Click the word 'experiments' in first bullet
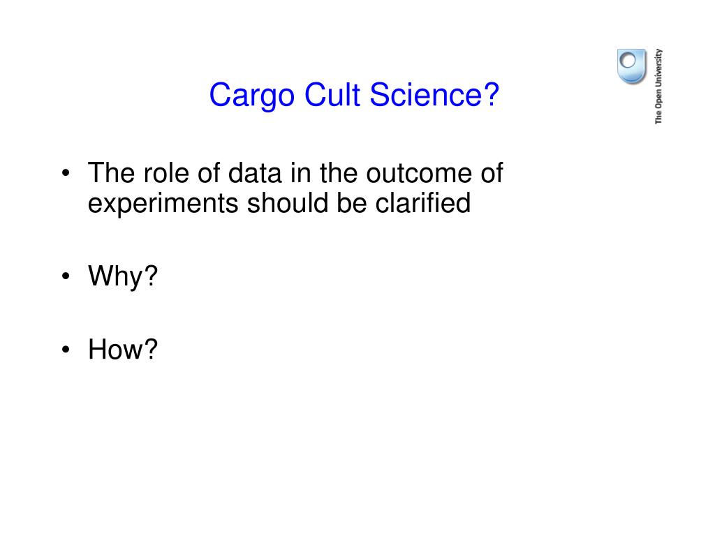Screen dimensions: 715x536 (163, 204)
